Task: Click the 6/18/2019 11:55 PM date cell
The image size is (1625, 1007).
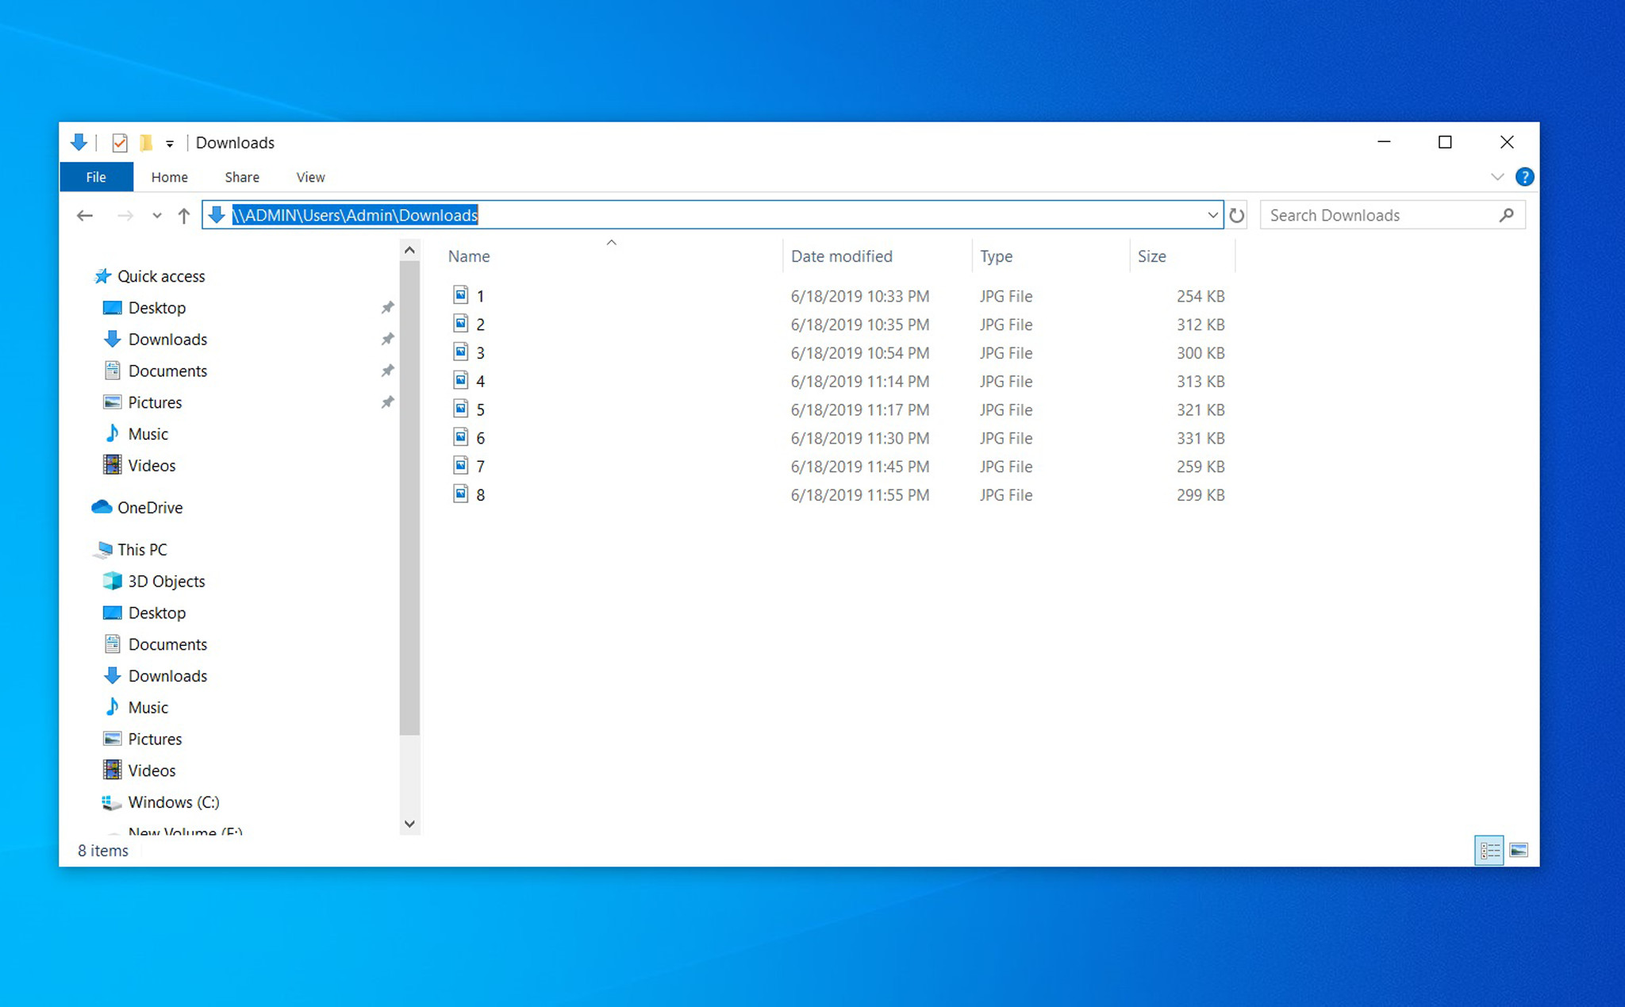Action: pyautogui.click(x=860, y=495)
